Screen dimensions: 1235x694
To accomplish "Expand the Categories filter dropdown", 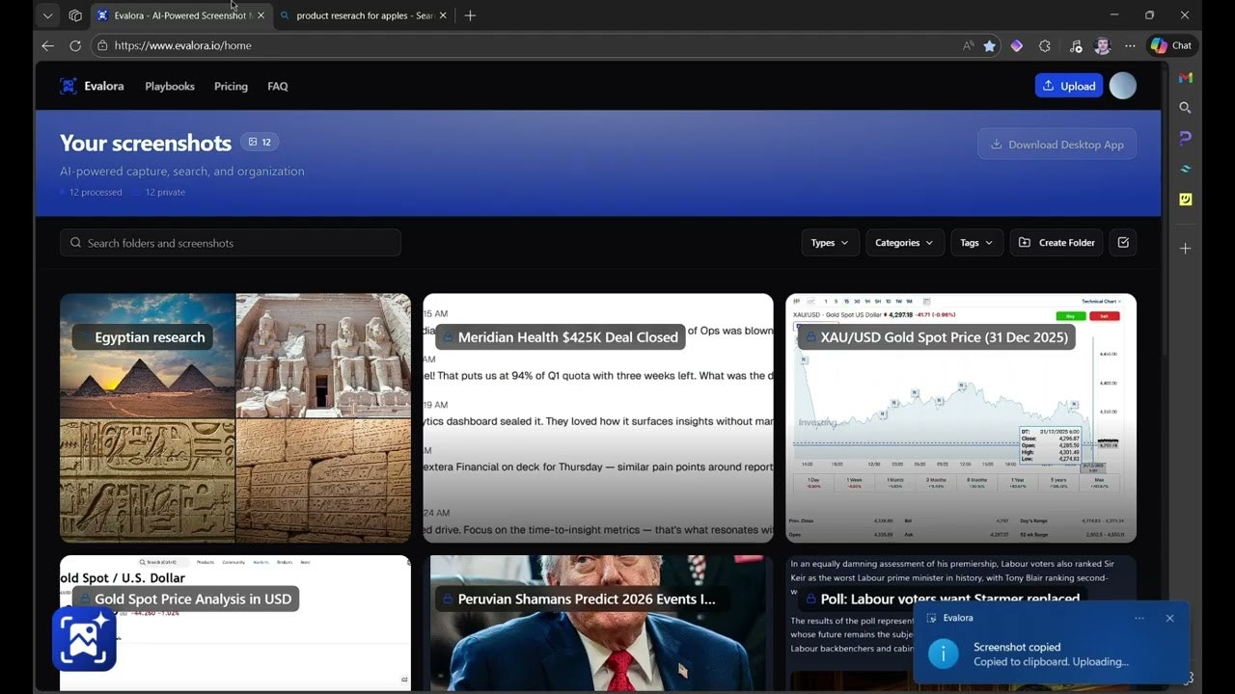I will coord(904,243).
